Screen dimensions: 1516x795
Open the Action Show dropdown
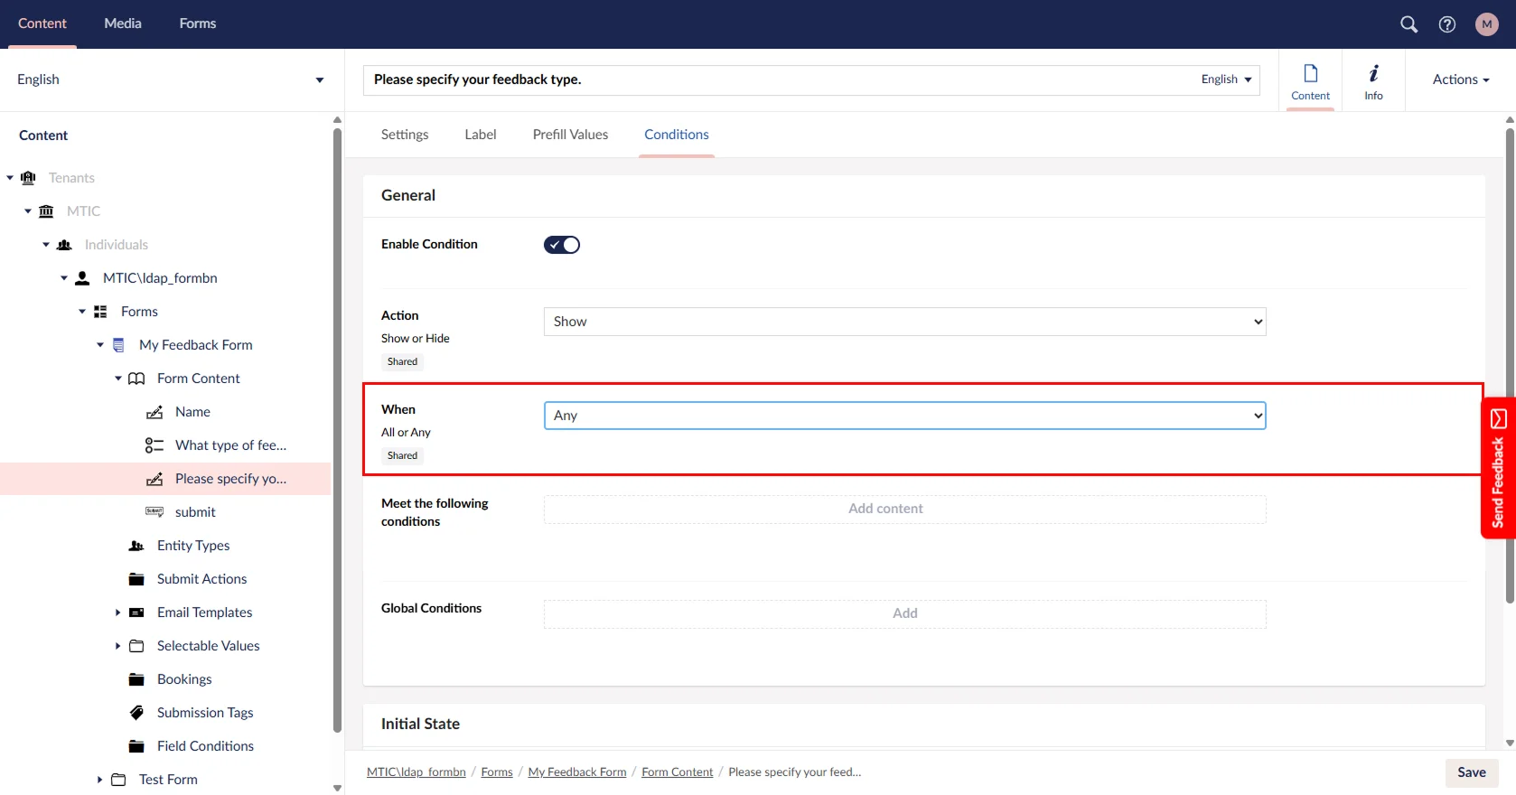click(x=903, y=322)
